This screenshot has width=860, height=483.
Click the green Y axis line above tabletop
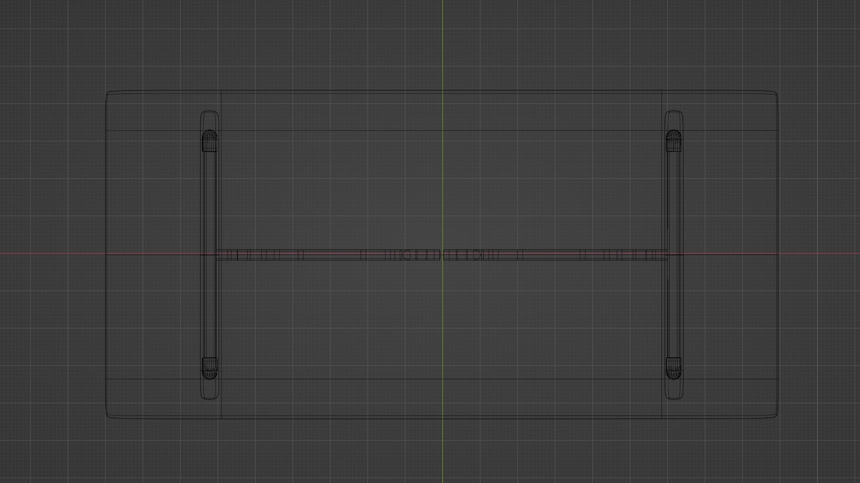pyautogui.click(x=443, y=45)
